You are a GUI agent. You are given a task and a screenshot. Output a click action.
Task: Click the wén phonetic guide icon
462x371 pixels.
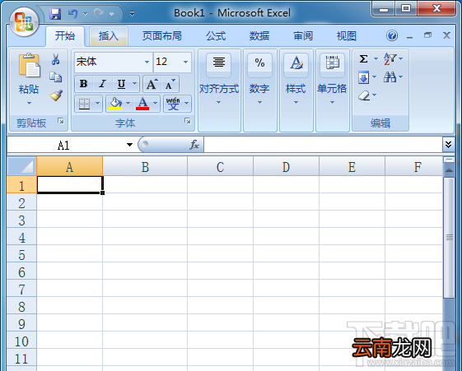click(173, 104)
